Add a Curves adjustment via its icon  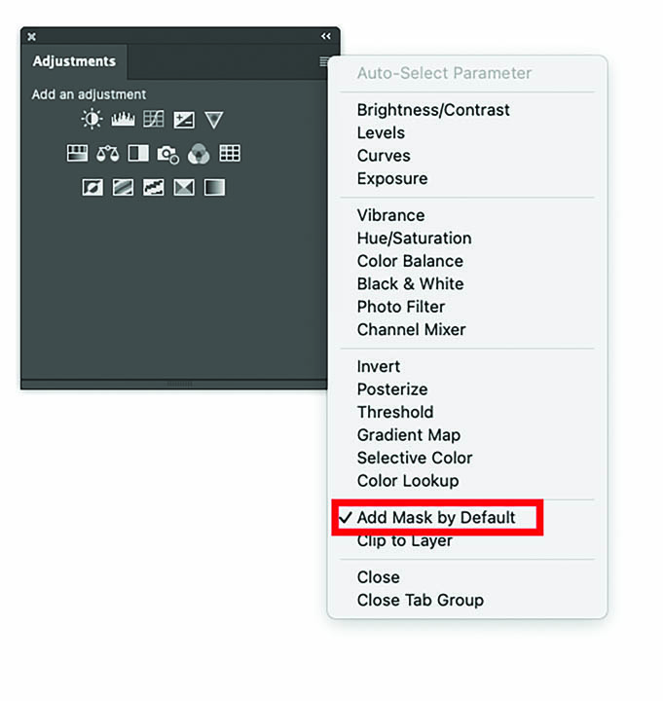pos(153,120)
